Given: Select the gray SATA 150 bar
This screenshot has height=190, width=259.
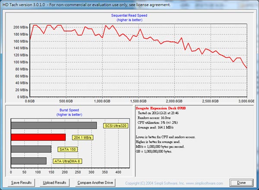Looking at the screenshot, I should pos(31,149).
